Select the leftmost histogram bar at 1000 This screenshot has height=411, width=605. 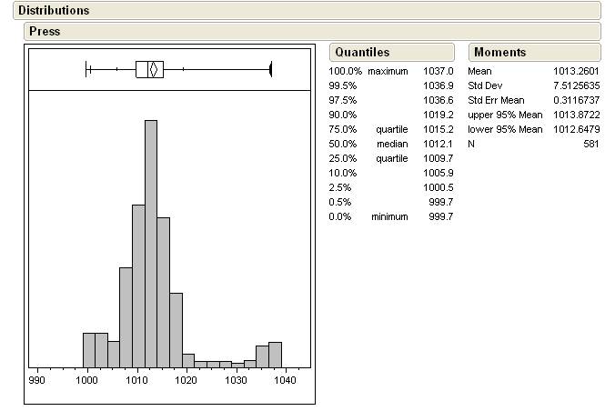click(x=89, y=349)
